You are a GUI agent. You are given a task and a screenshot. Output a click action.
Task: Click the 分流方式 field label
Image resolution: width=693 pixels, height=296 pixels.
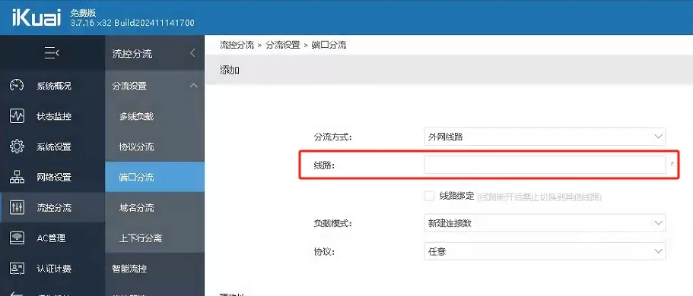pyautogui.click(x=332, y=137)
